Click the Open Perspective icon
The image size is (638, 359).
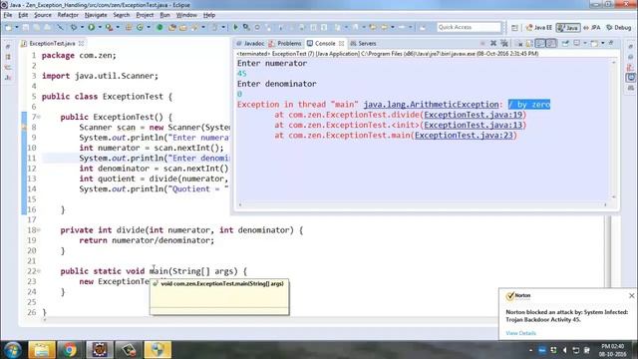(x=514, y=28)
